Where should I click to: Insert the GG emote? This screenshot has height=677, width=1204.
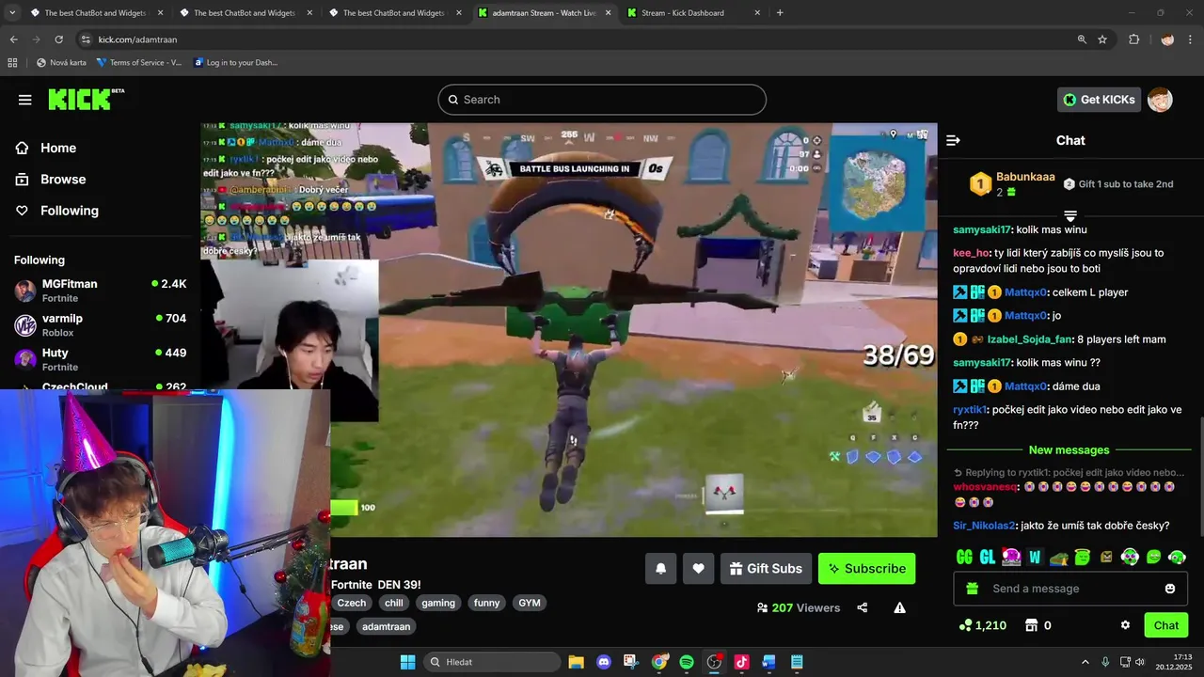964,557
